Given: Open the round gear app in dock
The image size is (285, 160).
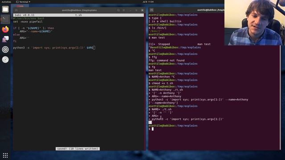Looking at the screenshot, I should 5,49.
